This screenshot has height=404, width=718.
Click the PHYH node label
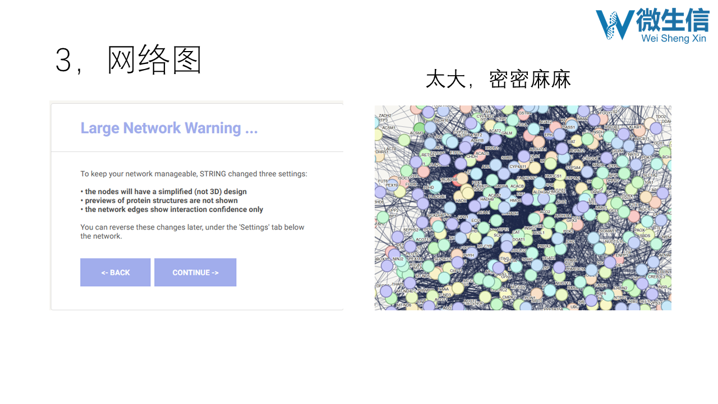(x=468, y=255)
